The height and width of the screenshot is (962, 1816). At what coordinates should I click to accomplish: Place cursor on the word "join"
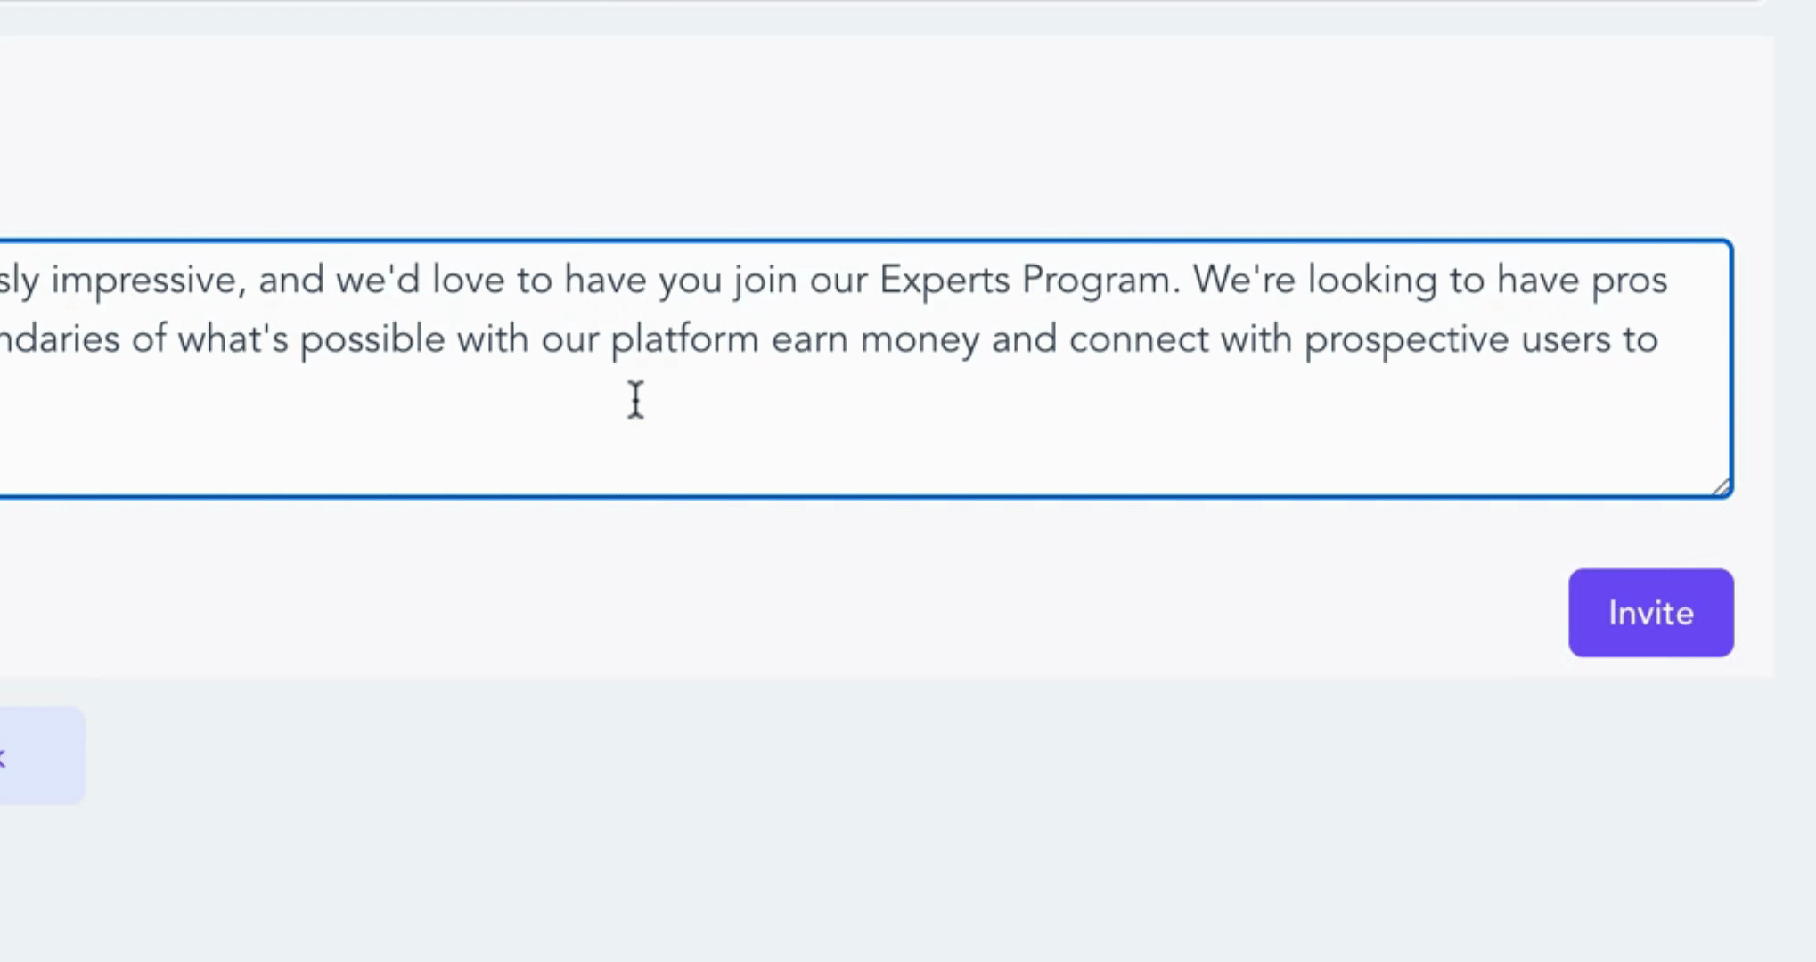[765, 281]
